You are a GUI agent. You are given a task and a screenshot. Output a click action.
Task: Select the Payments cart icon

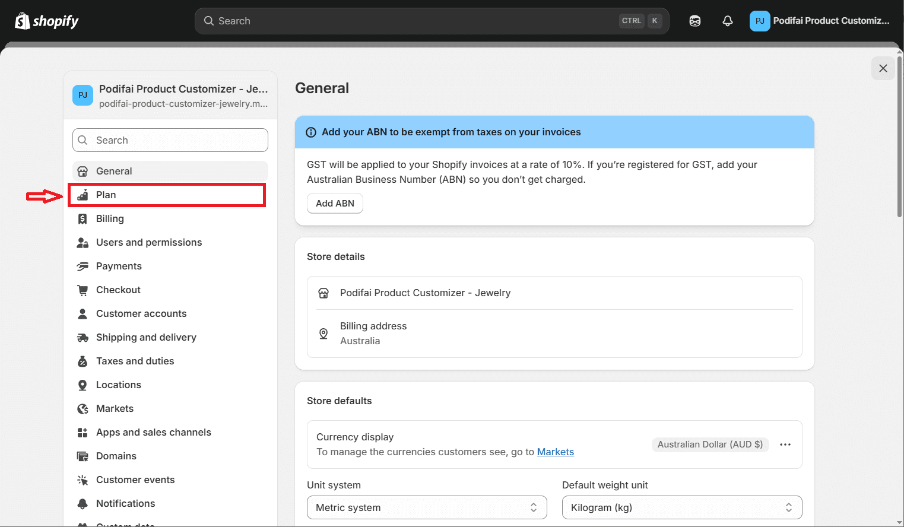[83, 266]
